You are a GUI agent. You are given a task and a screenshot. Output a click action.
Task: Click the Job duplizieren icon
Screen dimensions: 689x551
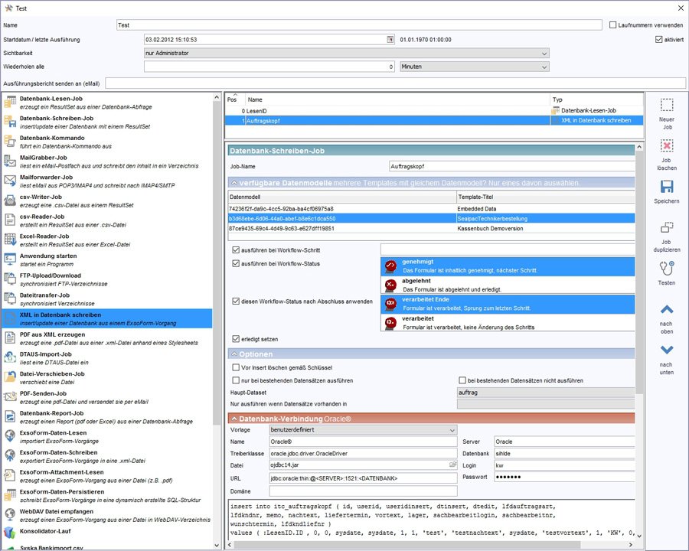point(666,227)
